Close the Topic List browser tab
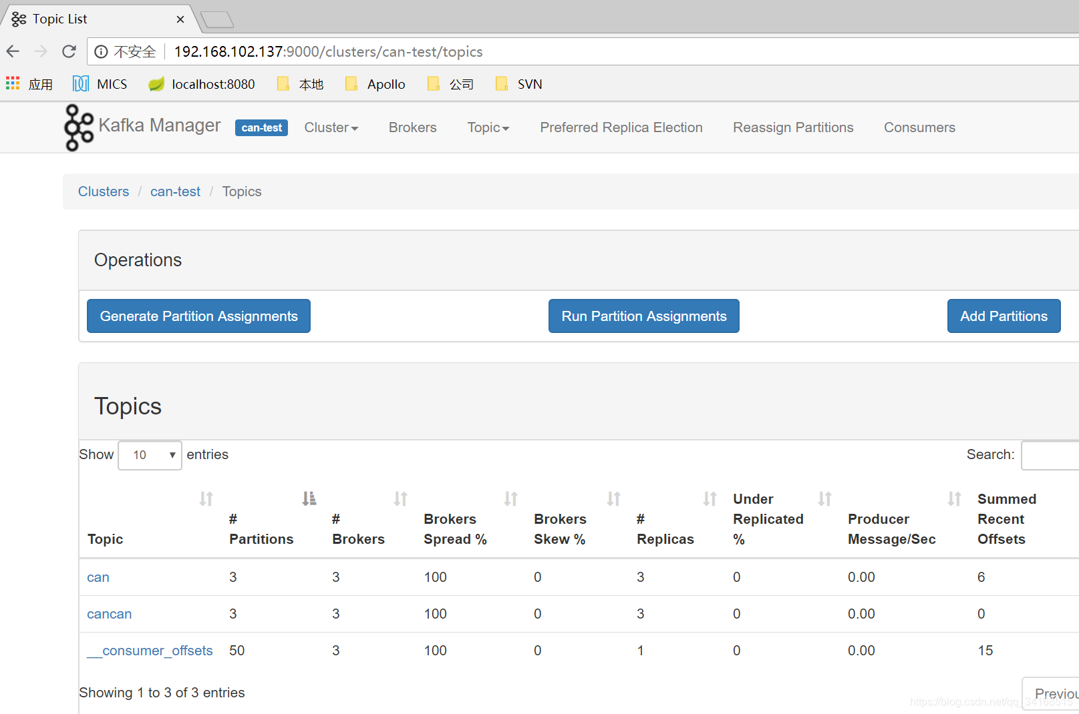Image resolution: width=1079 pixels, height=714 pixels. coord(180,19)
